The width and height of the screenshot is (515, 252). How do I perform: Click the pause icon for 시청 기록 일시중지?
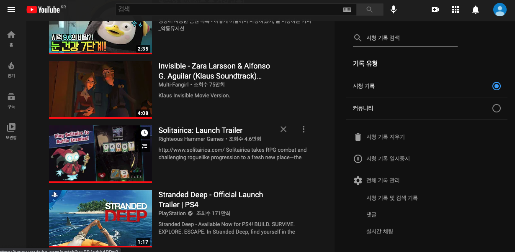(x=358, y=159)
